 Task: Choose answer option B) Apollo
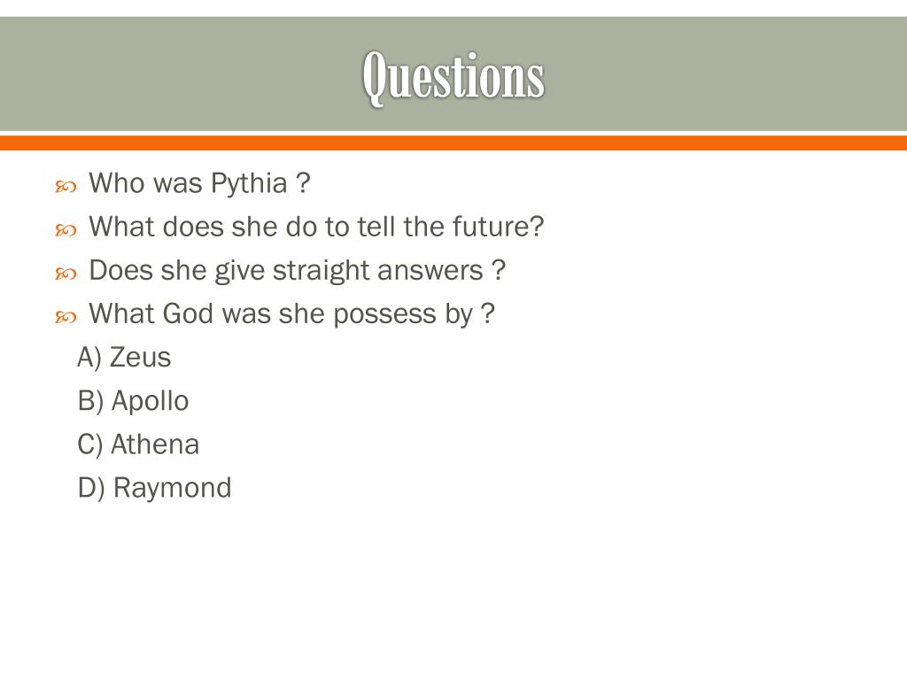click(x=133, y=401)
